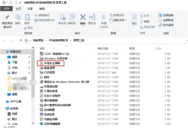The width and height of the screenshot is (188, 128).
Task: Open pinned 文档 in sidebar
Action: (x=13, y=68)
